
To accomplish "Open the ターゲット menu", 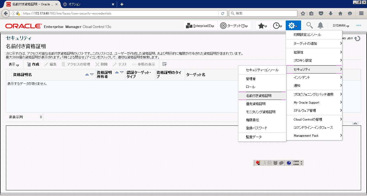I will [234, 26].
